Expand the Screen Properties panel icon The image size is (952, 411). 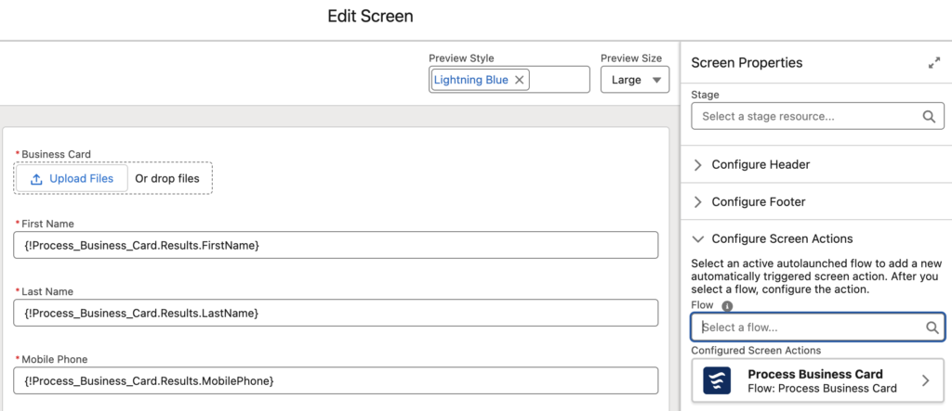coord(933,63)
